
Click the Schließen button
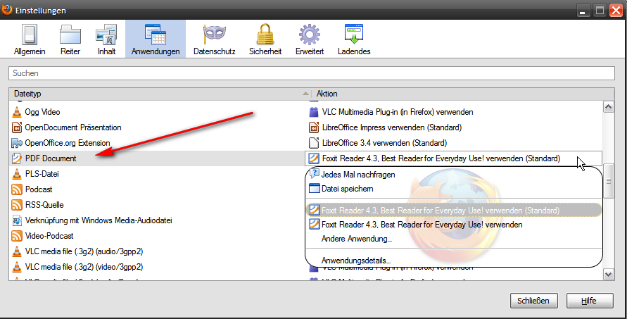(534, 301)
